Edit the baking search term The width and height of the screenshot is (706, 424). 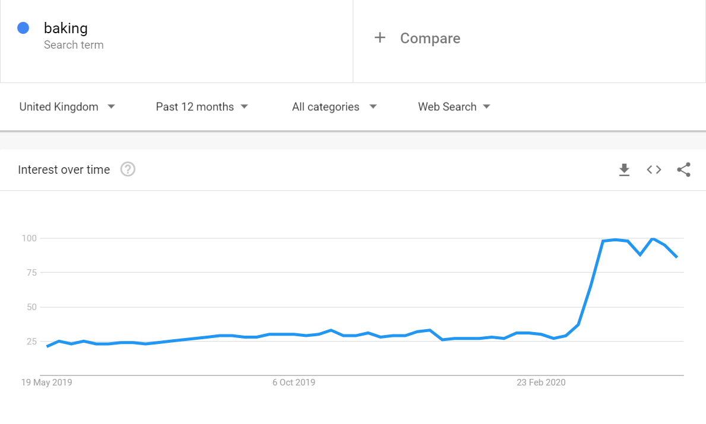66,28
